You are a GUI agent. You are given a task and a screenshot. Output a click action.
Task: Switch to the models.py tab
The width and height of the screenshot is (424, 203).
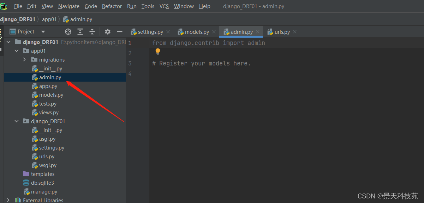197,32
